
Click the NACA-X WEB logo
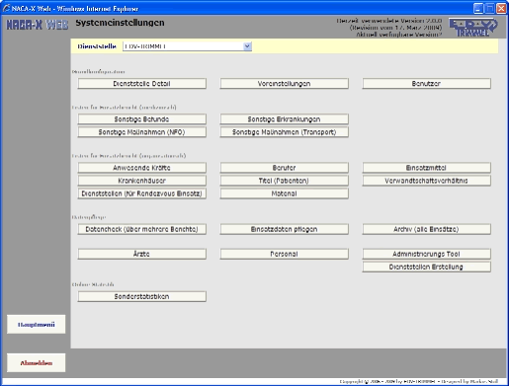38,25
